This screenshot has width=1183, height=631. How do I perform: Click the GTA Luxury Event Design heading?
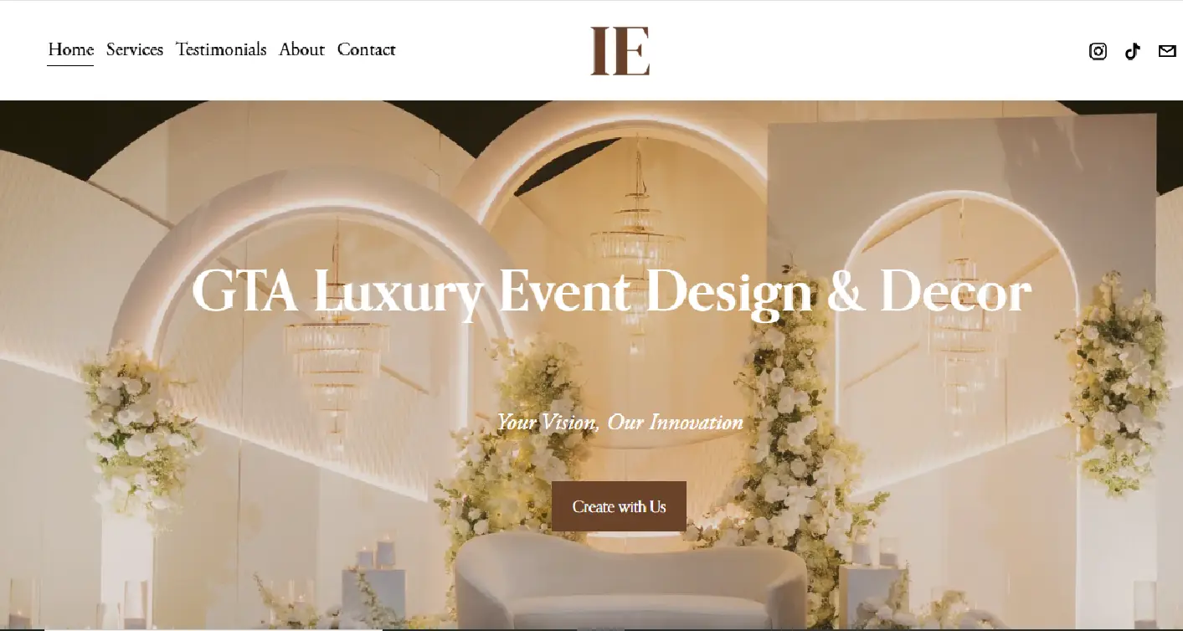pos(611,292)
